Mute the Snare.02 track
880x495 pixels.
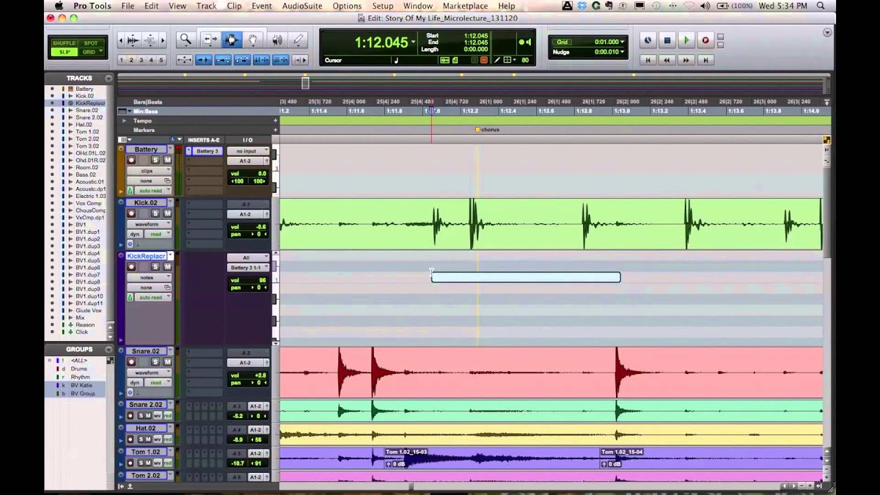(x=167, y=362)
